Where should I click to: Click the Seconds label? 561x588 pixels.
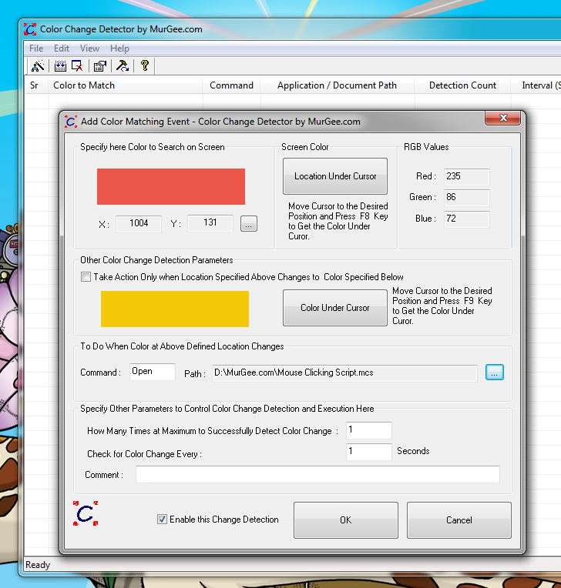pos(413,451)
